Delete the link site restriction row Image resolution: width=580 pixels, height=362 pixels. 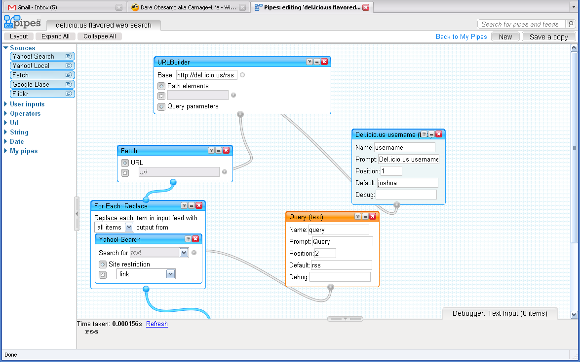point(103,274)
